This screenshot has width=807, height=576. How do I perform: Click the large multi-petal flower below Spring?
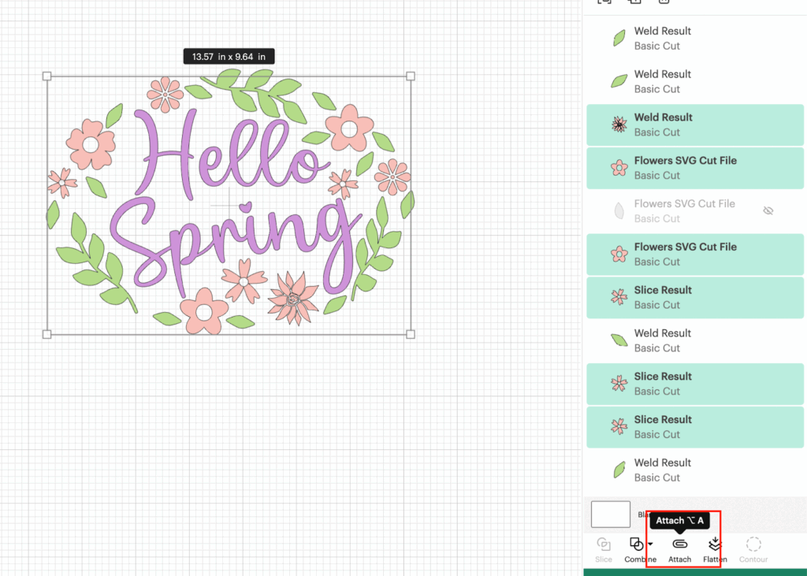tap(292, 299)
